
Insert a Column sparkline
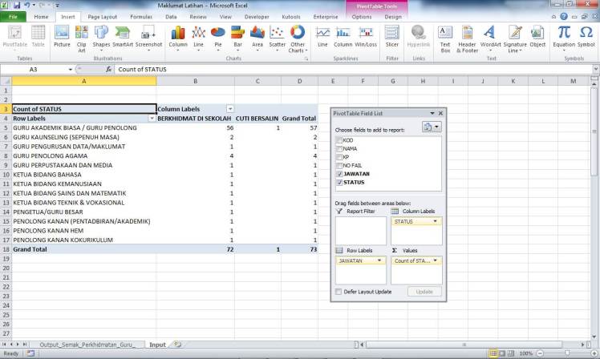[343, 37]
